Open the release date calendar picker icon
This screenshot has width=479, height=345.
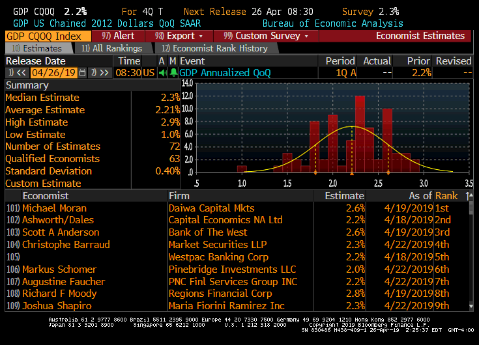pyautogui.click(x=82, y=73)
